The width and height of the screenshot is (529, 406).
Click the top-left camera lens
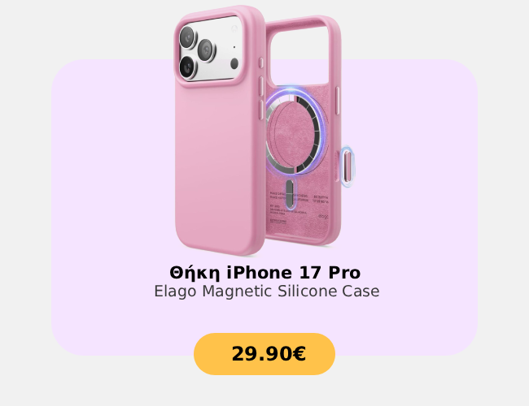tap(187, 37)
